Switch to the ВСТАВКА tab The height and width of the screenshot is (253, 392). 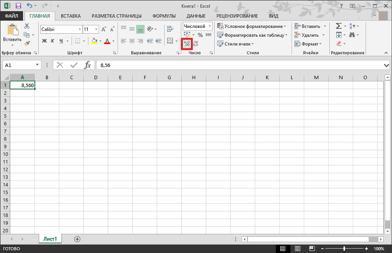coord(71,16)
